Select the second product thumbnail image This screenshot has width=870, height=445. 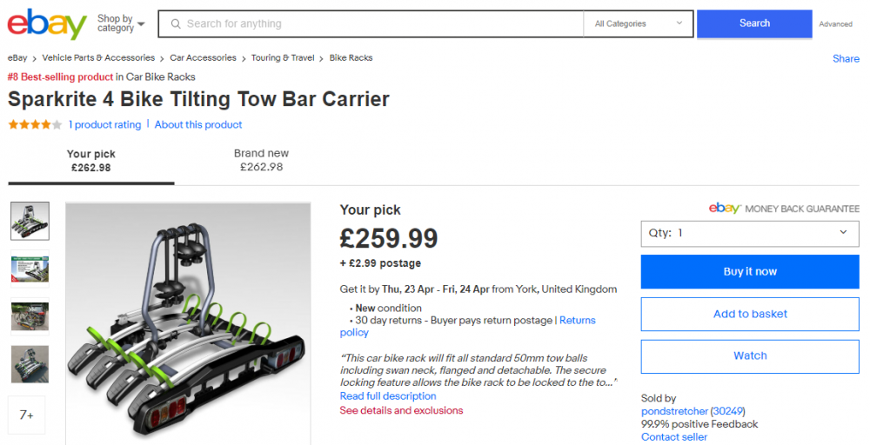click(30, 269)
